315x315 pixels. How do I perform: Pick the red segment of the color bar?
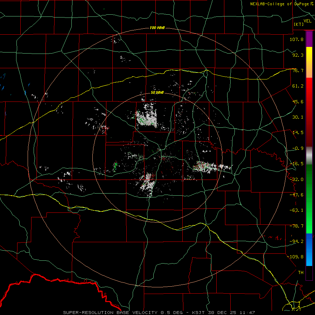point(309,112)
